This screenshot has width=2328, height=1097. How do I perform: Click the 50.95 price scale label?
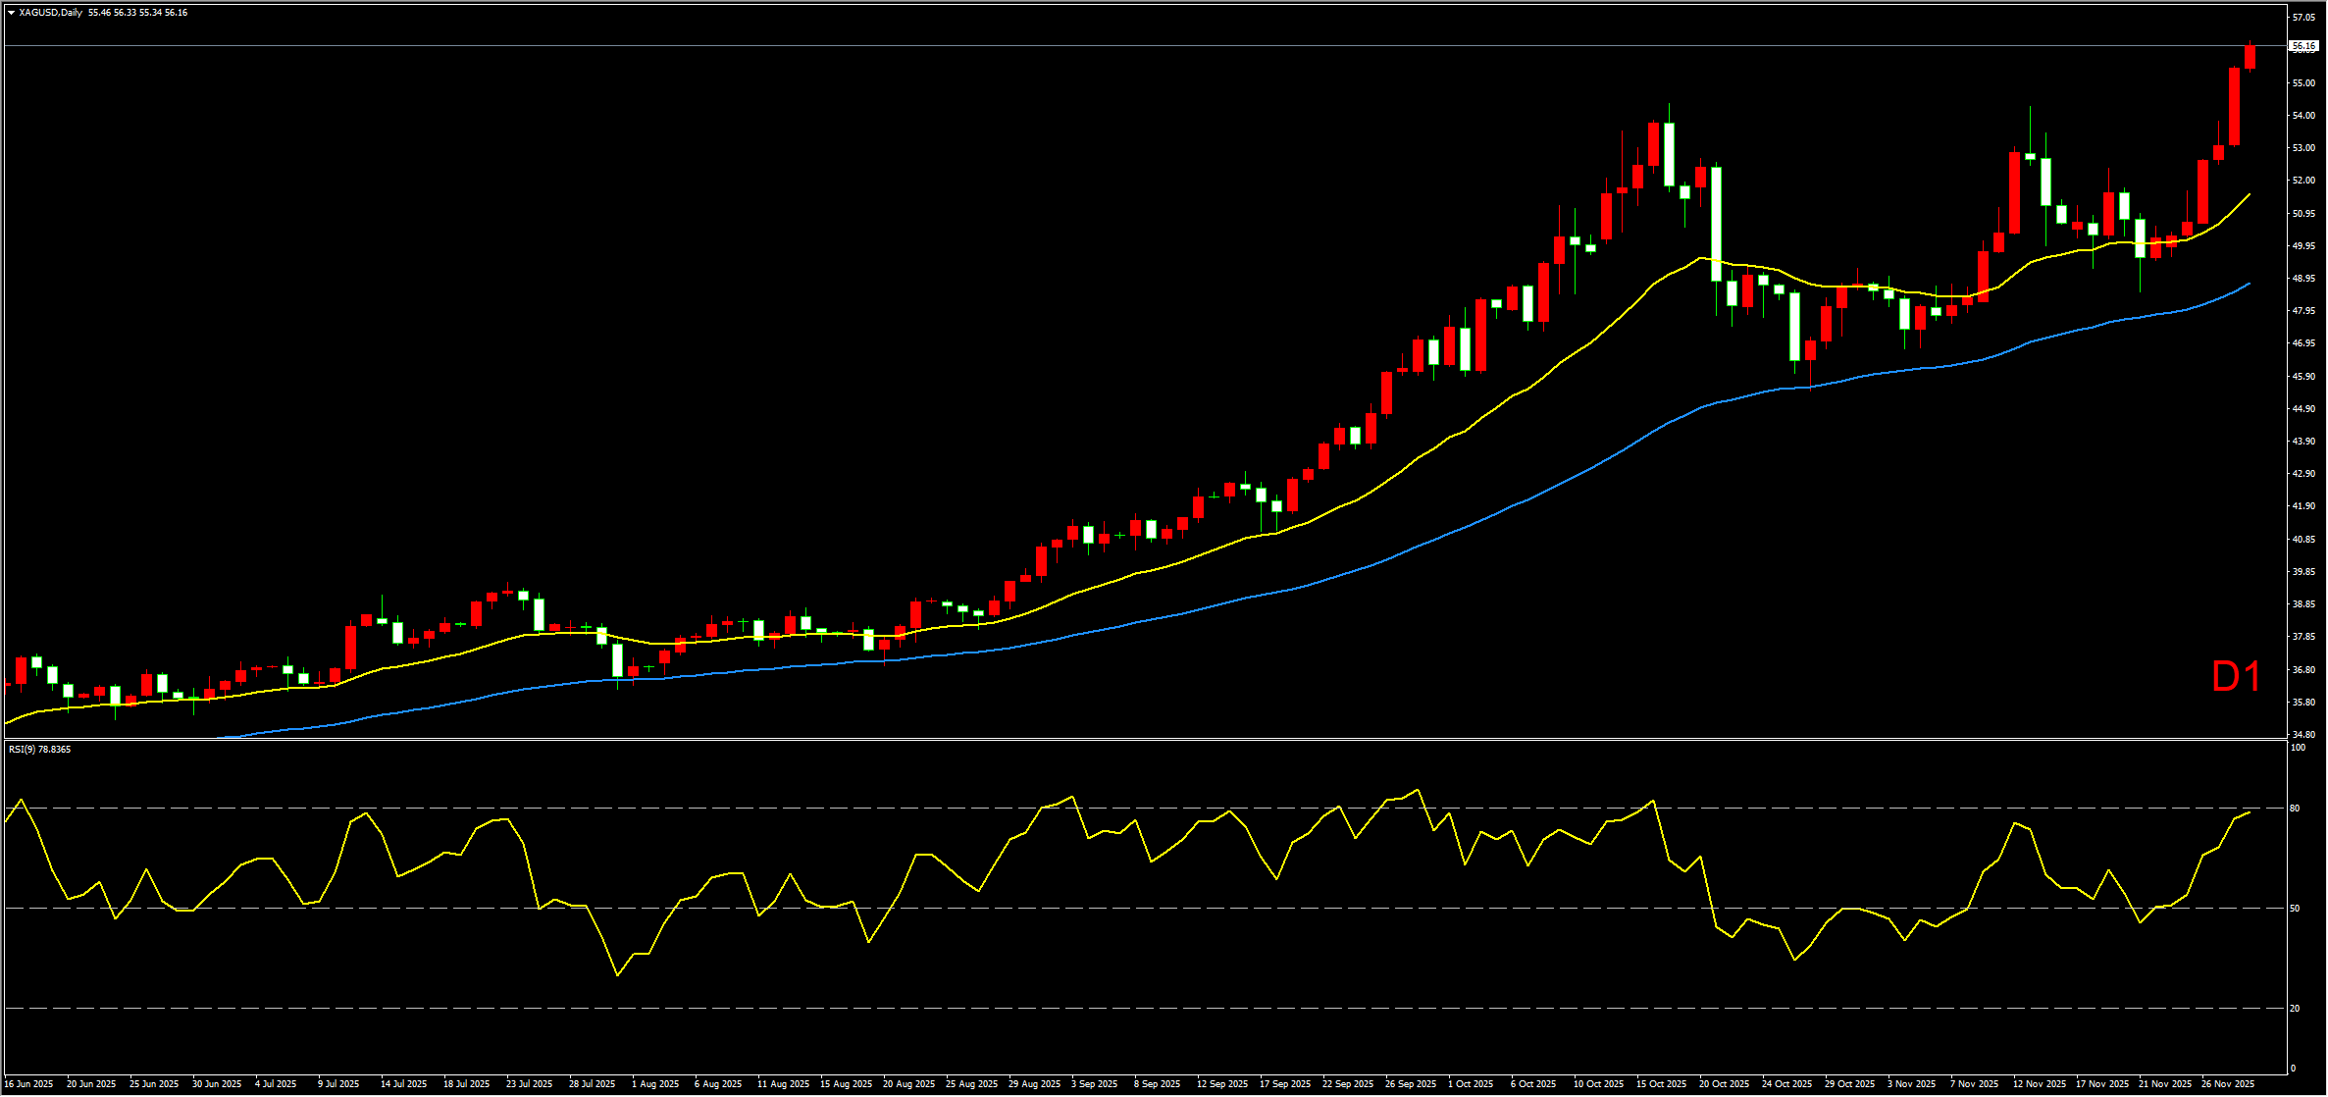[2302, 213]
